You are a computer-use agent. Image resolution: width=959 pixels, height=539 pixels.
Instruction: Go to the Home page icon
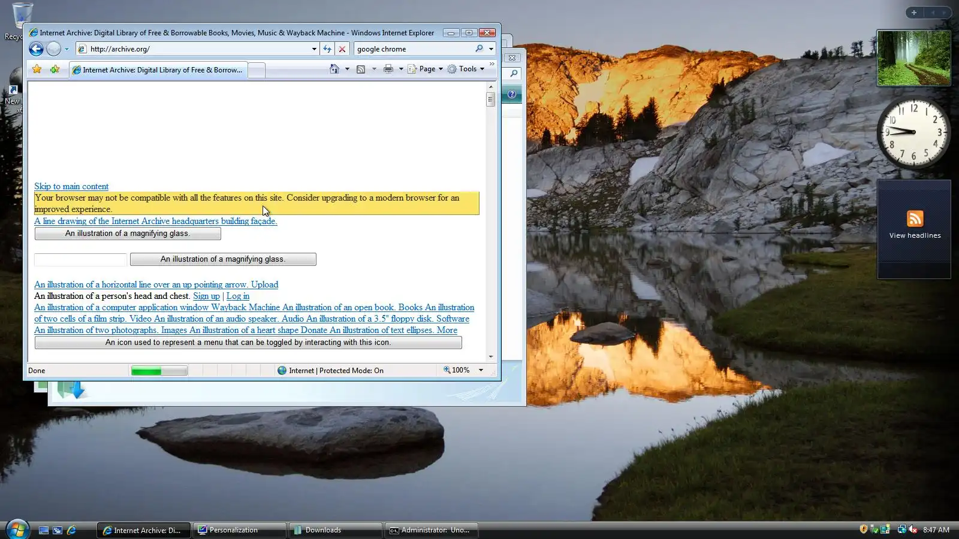334,69
